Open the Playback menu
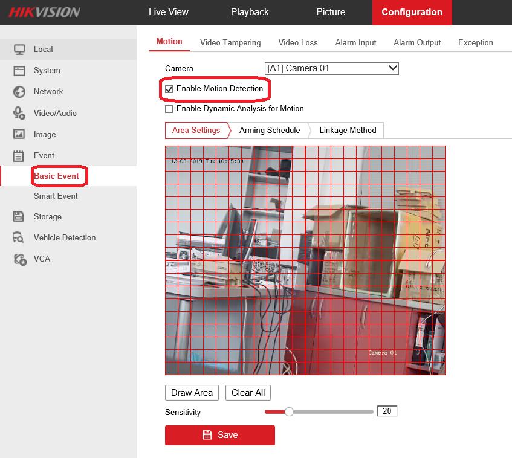 [x=250, y=12]
